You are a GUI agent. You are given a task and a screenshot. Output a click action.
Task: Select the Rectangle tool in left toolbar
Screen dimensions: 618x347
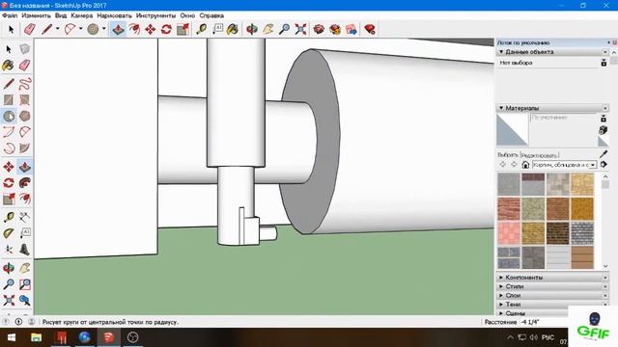[9, 100]
